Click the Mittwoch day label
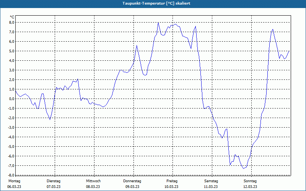This screenshot has height=191, width=306. (93, 181)
